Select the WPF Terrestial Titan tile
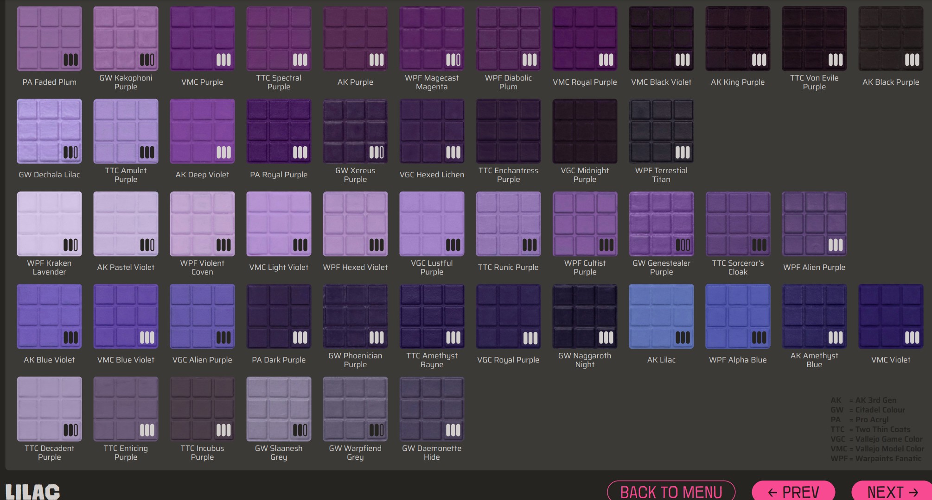Screen dimensions: 932x500 pos(661,131)
